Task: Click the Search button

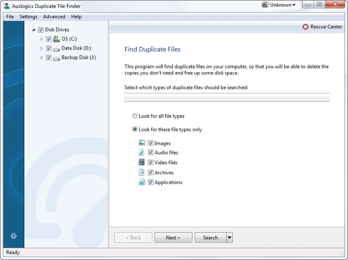Action: 211,237
